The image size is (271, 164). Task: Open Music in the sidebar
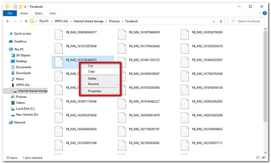click(x=18, y=79)
